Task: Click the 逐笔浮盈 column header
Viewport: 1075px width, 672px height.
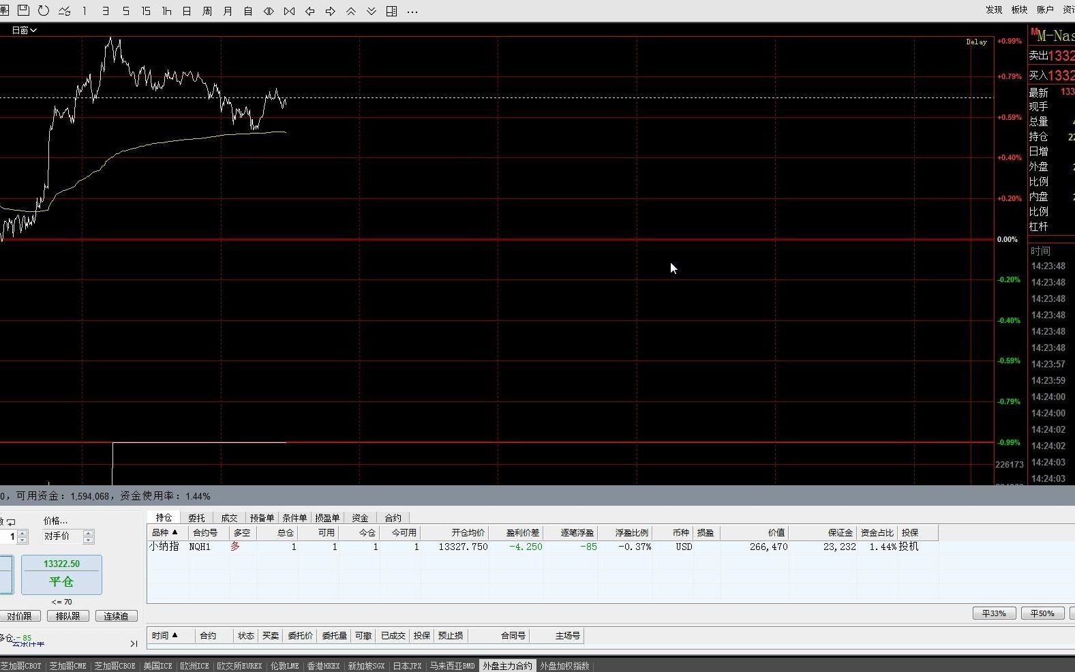Action: 571,532
